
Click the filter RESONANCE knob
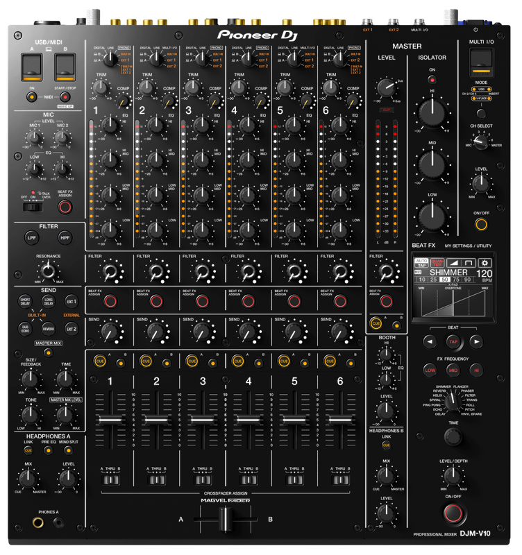pos(48,271)
